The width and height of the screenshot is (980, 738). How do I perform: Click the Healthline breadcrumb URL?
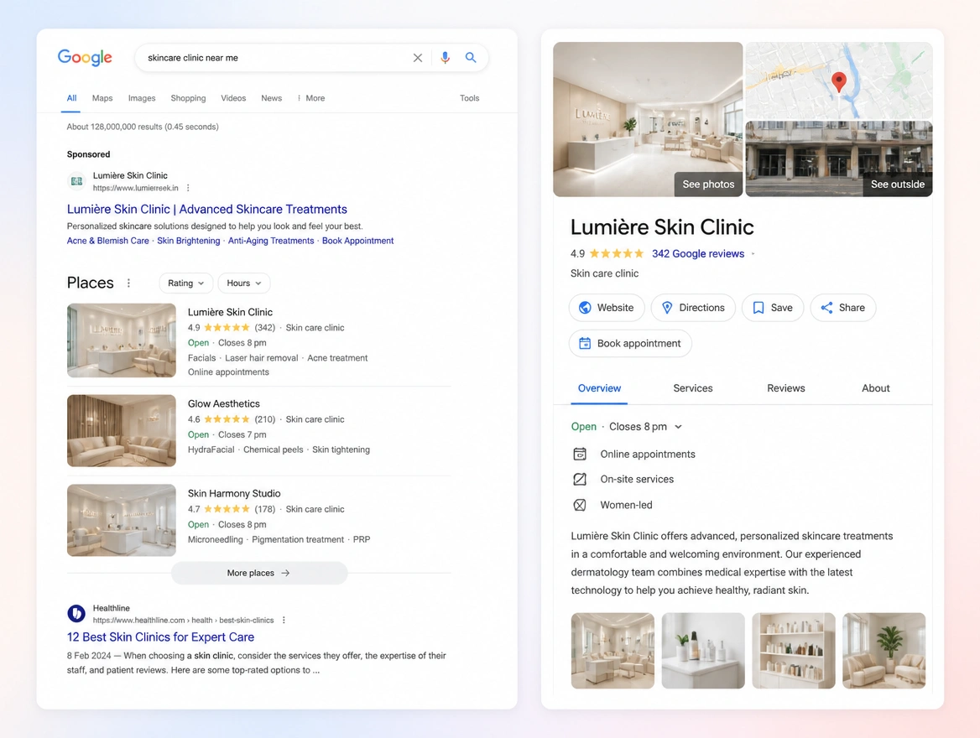(183, 620)
